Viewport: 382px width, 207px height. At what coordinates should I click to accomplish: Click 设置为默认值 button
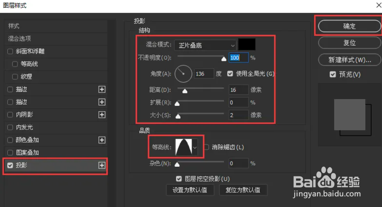coord(190,190)
